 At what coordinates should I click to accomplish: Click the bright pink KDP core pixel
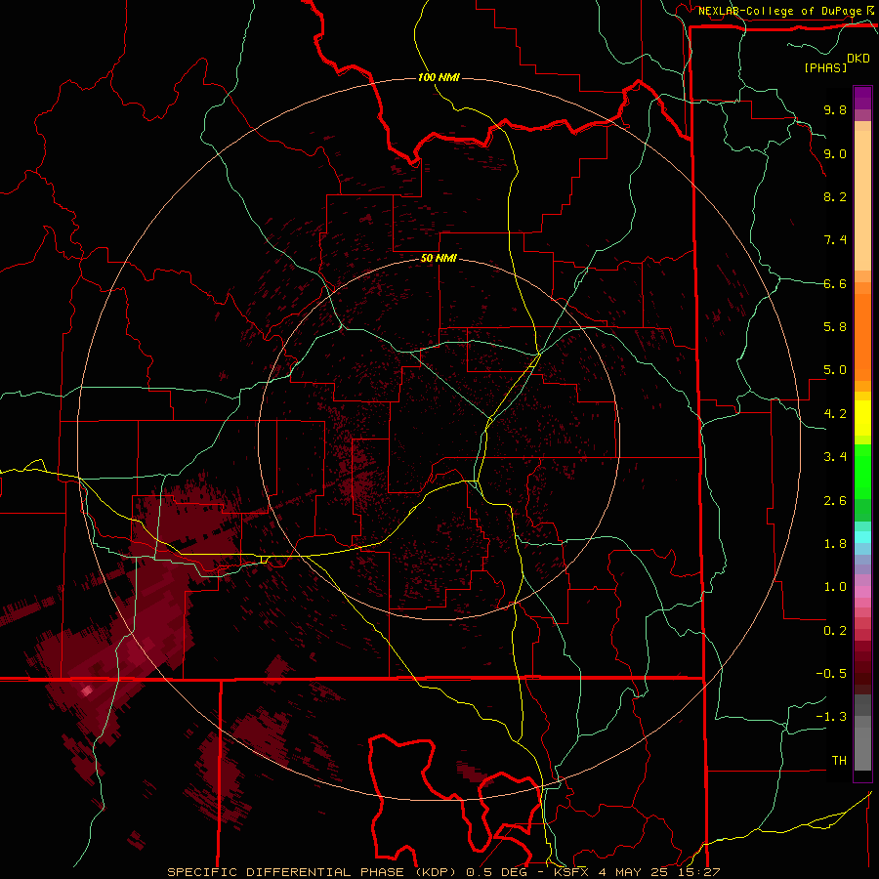coord(86,691)
